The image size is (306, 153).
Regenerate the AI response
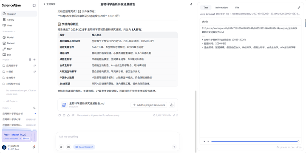64,115
